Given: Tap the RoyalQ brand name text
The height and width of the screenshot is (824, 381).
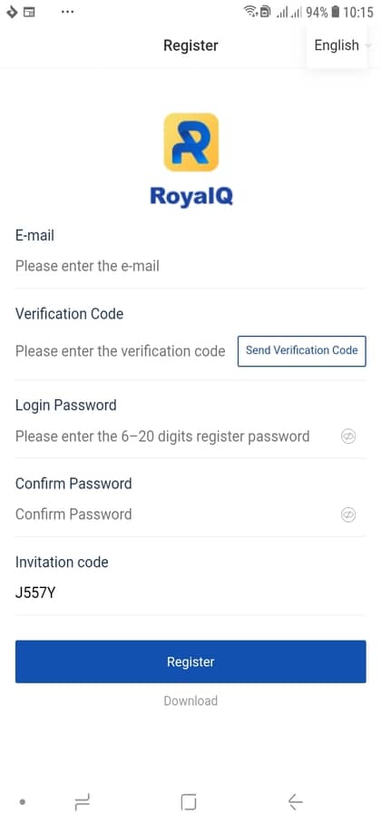Looking at the screenshot, I should click(x=191, y=197).
